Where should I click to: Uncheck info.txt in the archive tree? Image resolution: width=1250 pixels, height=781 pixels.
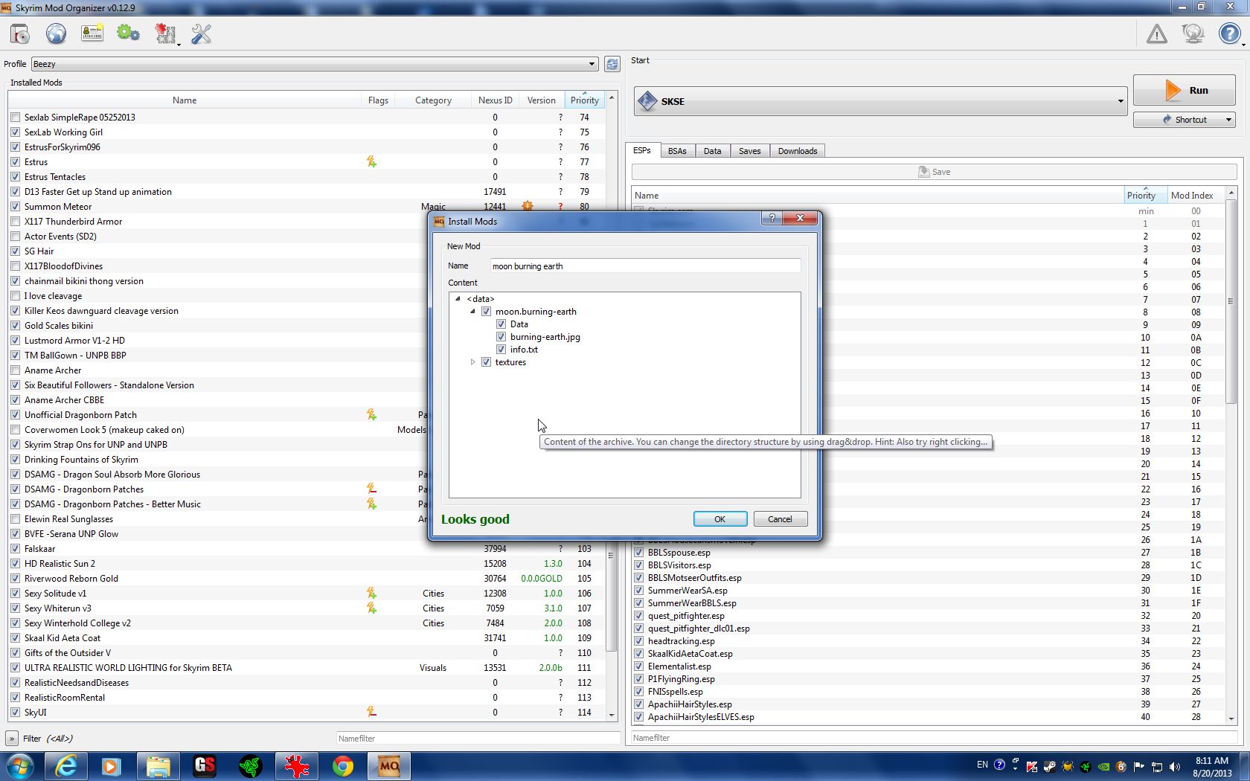coord(501,350)
